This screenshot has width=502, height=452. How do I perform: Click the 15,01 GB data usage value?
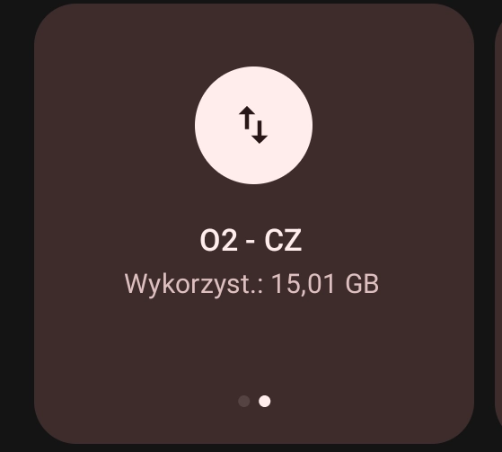[325, 283]
